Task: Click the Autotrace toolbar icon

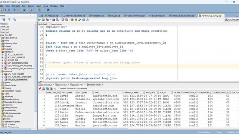Action: click(54, 20)
